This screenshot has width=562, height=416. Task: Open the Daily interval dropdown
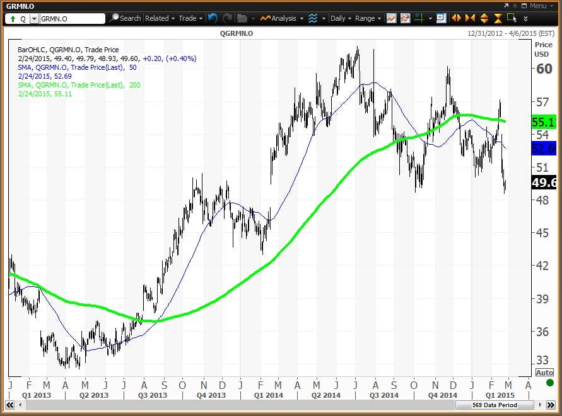tap(341, 18)
